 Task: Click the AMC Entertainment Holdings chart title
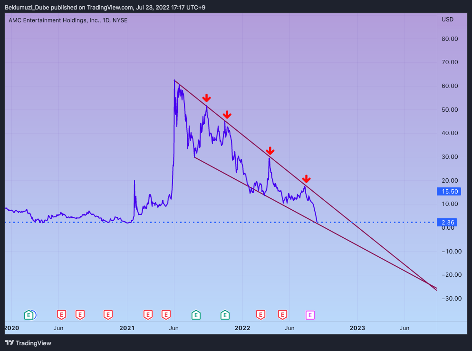click(68, 20)
